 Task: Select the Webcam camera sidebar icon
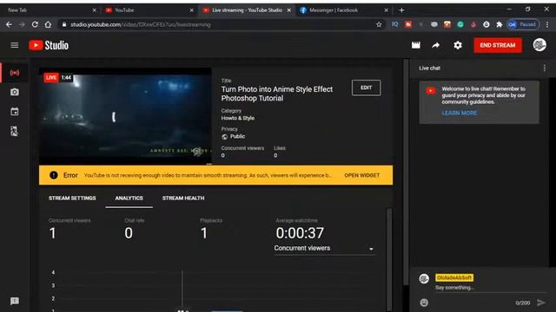click(x=15, y=92)
